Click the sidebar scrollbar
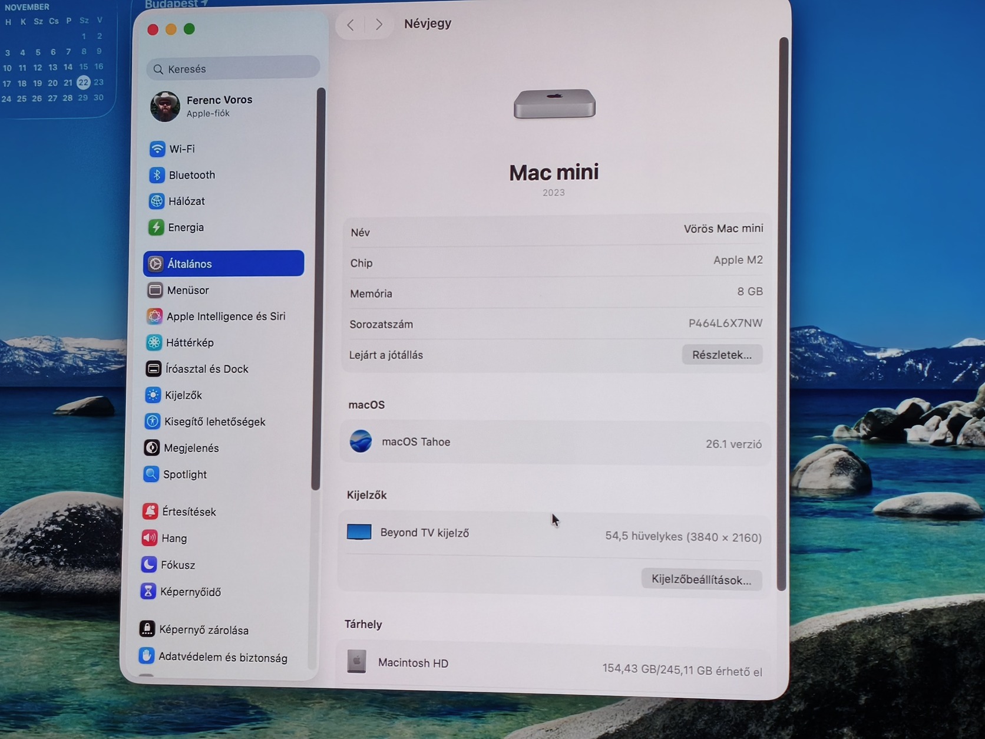This screenshot has width=985, height=739. point(318,289)
